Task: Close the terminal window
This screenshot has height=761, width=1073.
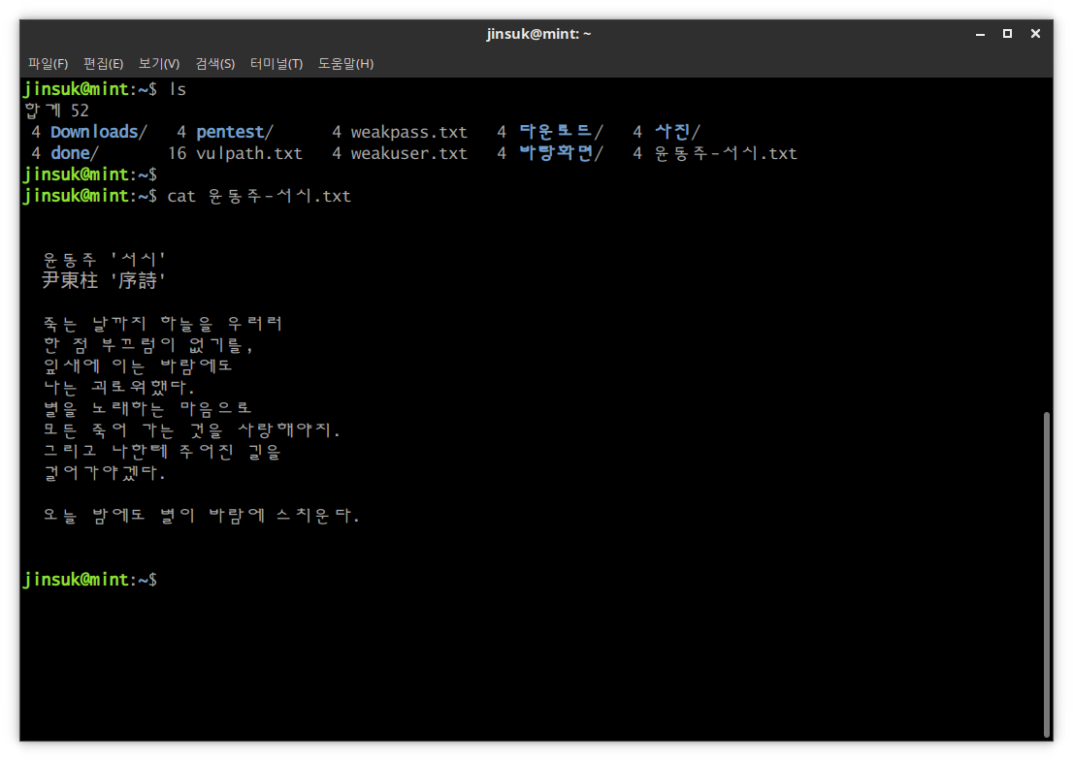Action: [x=1035, y=34]
